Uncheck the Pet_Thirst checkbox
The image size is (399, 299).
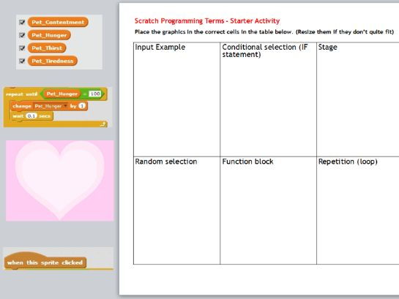[x=22, y=48]
